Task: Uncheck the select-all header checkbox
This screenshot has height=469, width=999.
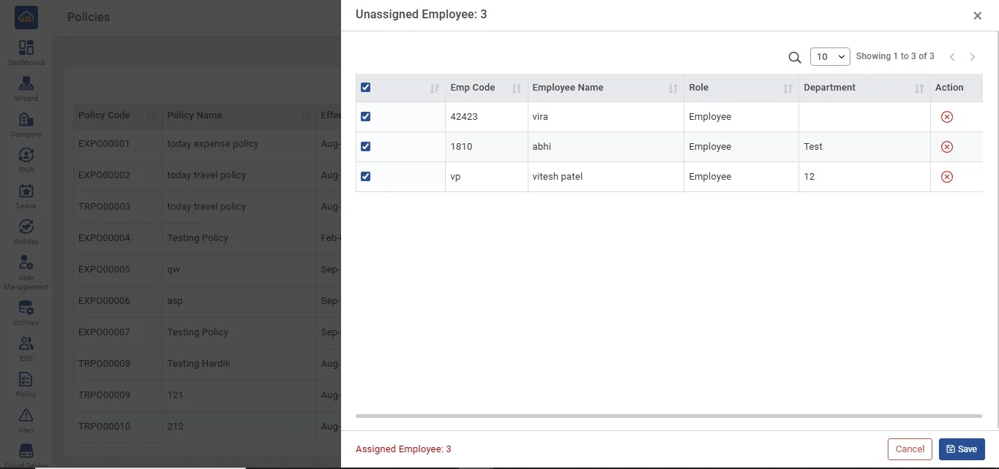Action: pyautogui.click(x=366, y=88)
